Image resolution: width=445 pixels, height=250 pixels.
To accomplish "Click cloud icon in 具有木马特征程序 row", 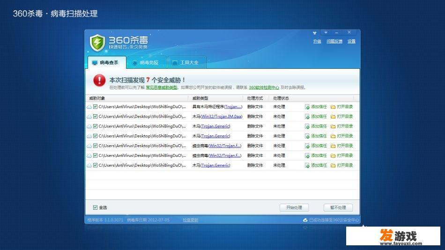I will [x=89, y=107].
